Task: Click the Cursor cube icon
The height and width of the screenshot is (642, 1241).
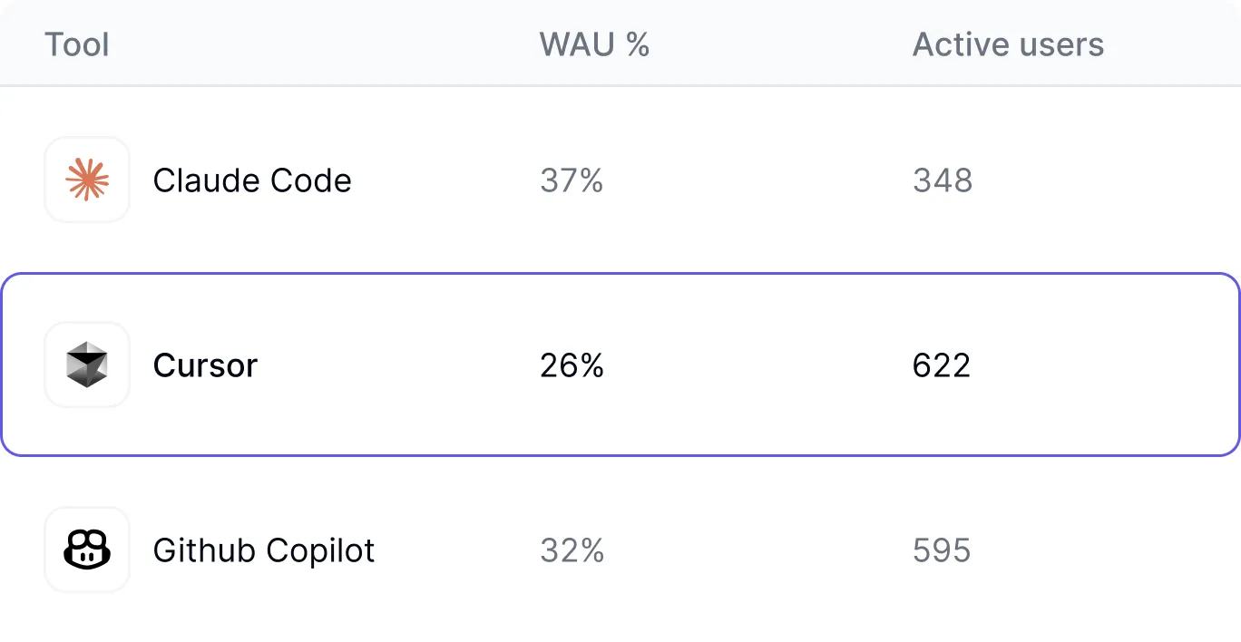Action: [x=87, y=365]
